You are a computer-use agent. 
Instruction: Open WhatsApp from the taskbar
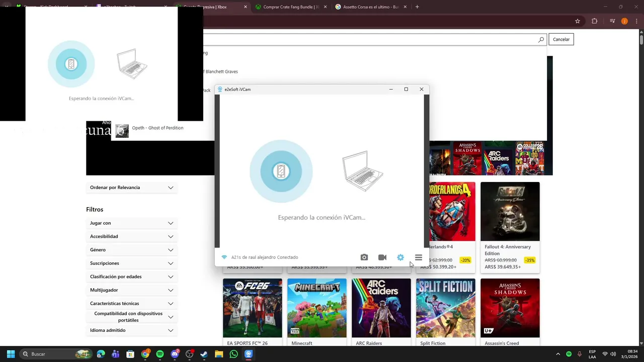click(233, 354)
